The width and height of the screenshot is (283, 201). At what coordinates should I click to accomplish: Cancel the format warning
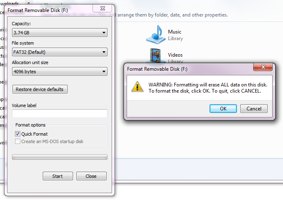[254, 109]
